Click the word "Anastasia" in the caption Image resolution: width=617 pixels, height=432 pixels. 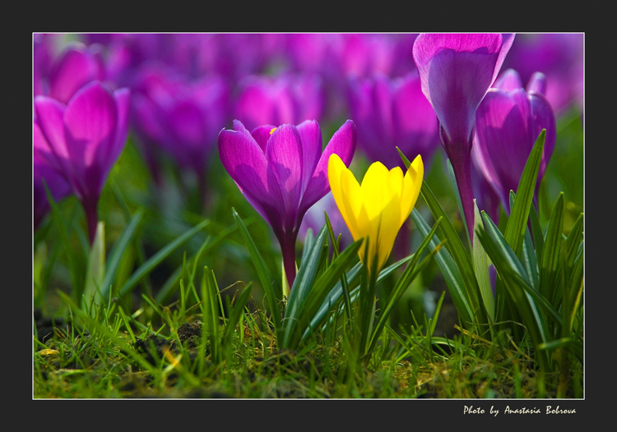point(522,411)
